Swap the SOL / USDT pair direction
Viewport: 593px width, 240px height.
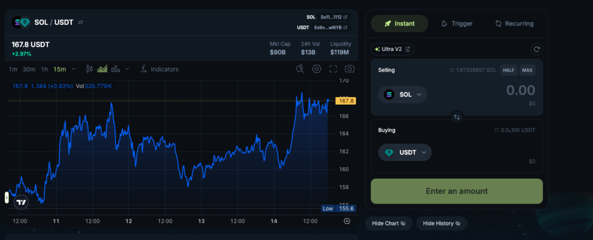coord(80,23)
